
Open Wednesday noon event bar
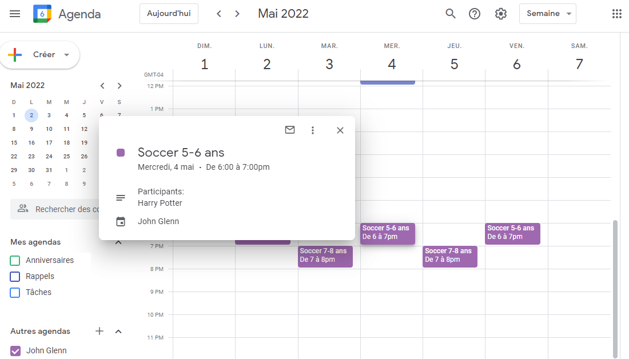(388, 82)
